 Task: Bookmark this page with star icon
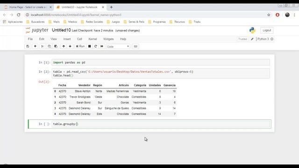click(269, 15)
